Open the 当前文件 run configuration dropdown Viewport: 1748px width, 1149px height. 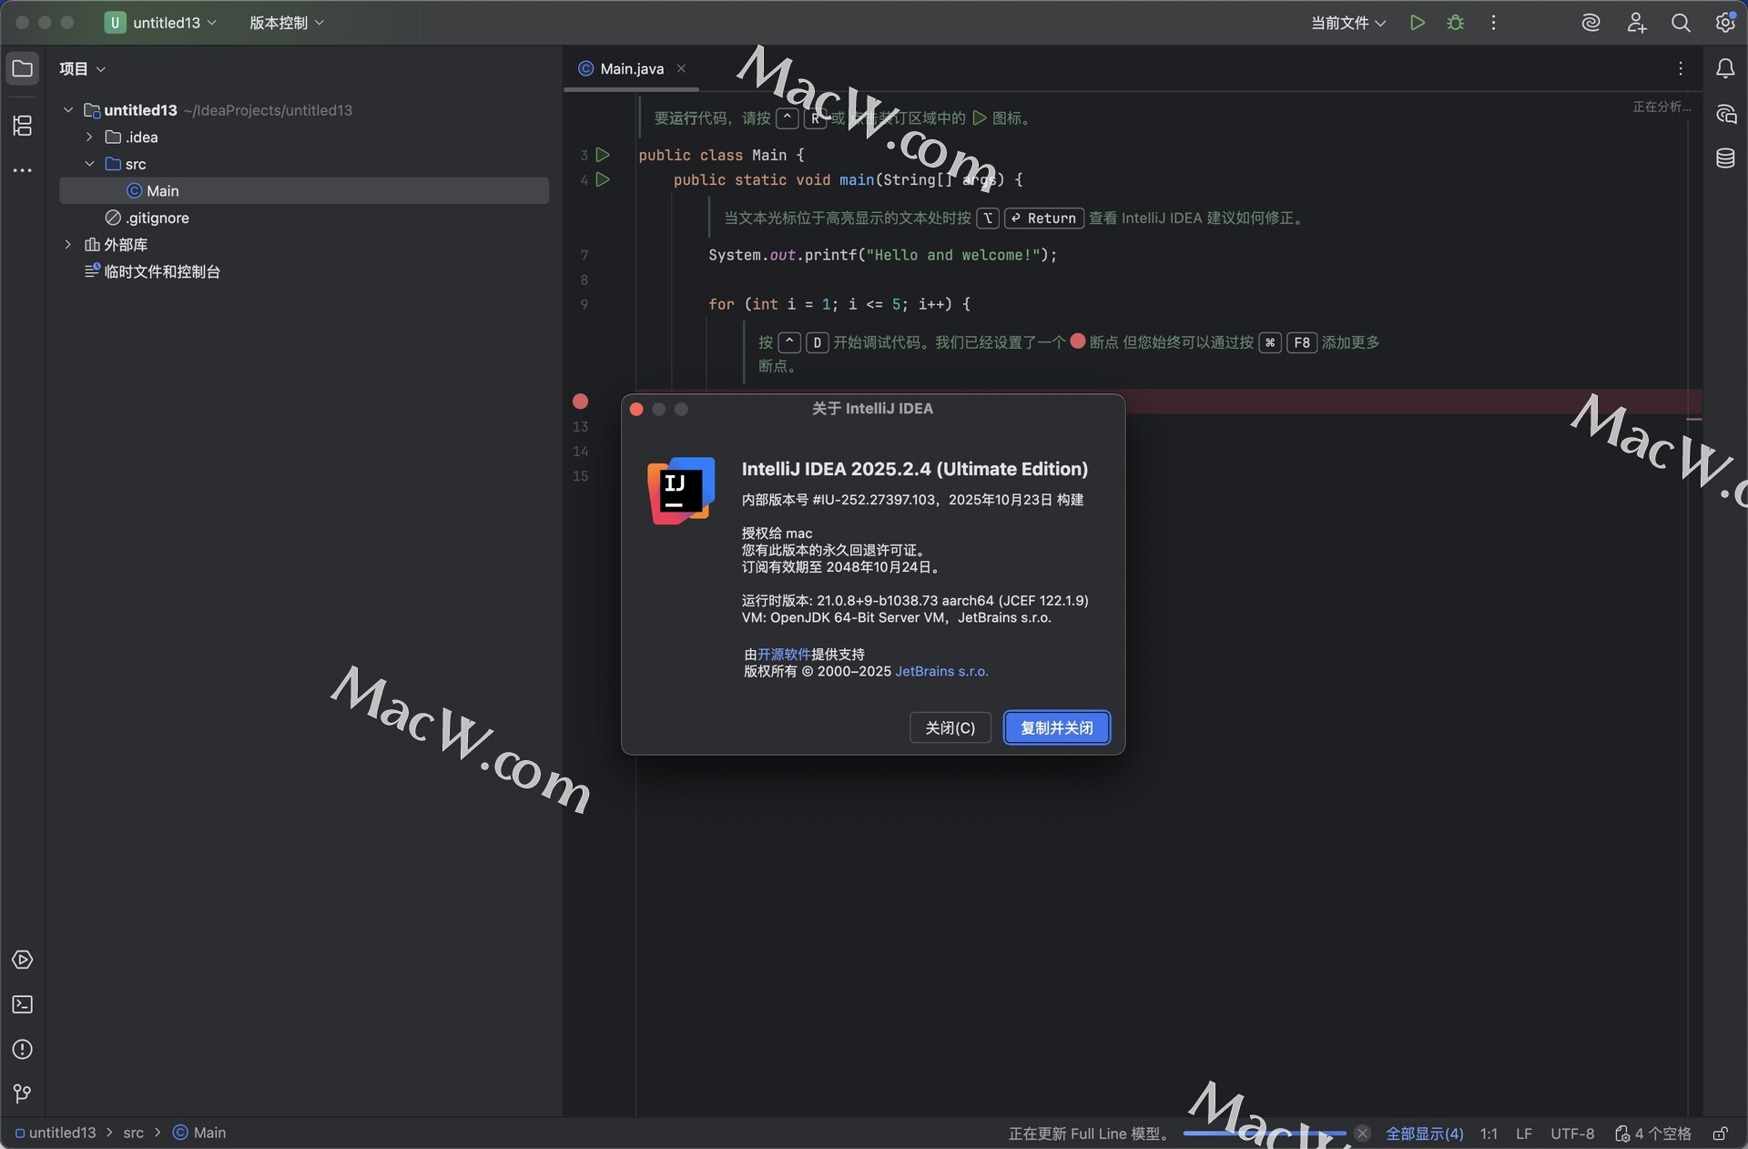click(x=1347, y=23)
